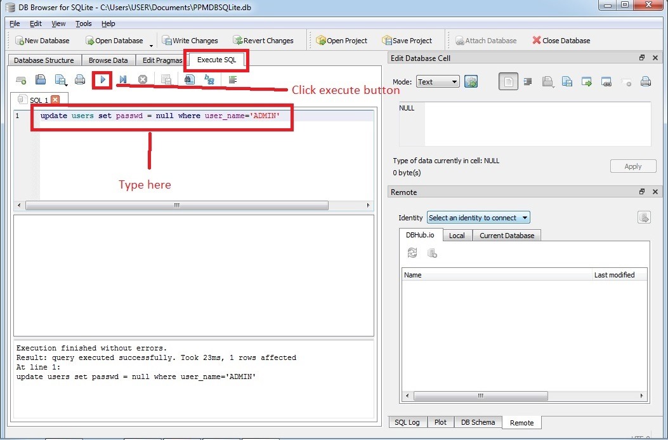668x440 pixels.
Task: Close the Edit Database Cell panel
Action: [655, 58]
